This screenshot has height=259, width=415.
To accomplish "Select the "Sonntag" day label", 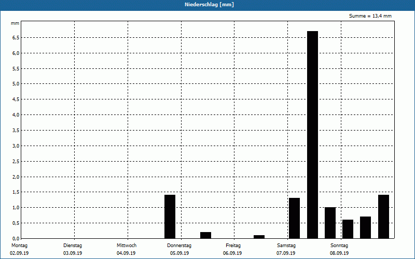I will tap(339, 246).
